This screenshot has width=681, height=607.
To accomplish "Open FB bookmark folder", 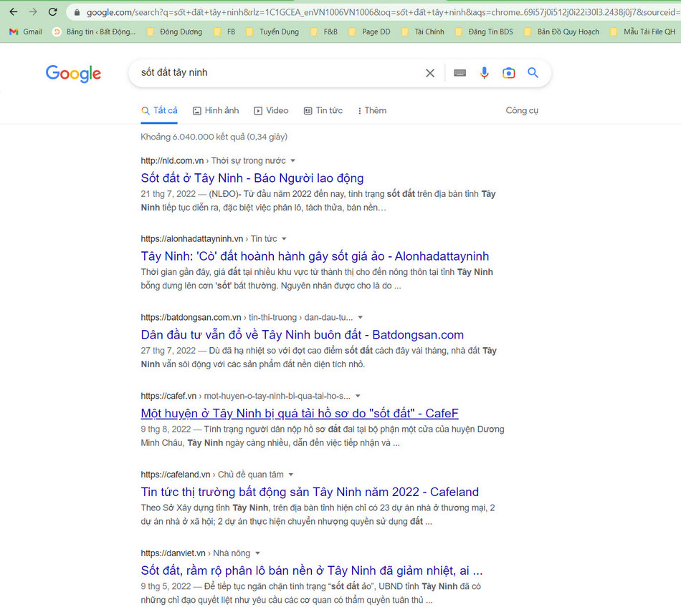I will click(224, 31).
